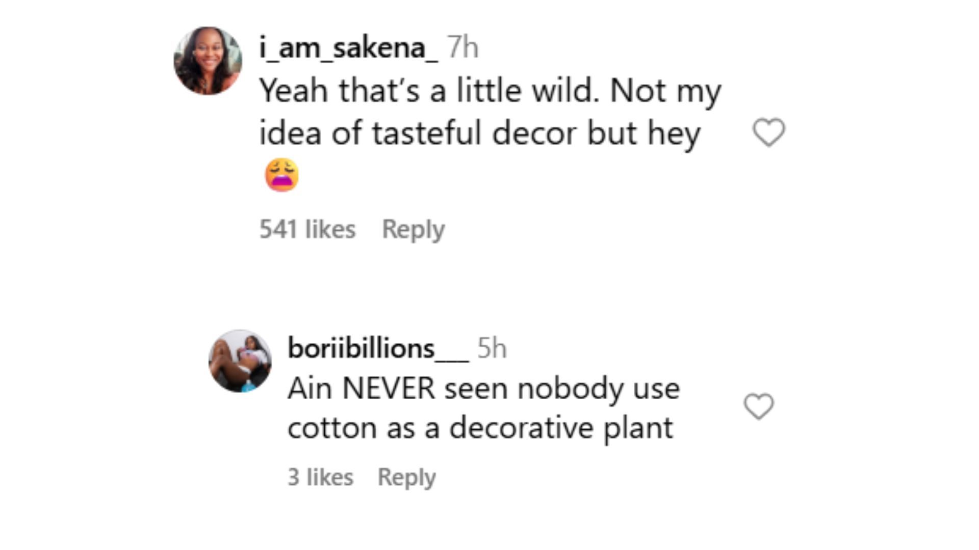Viewport: 979px width, 550px height.
Task: Reply to the boriibillions__ comment
Action: click(x=406, y=477)
